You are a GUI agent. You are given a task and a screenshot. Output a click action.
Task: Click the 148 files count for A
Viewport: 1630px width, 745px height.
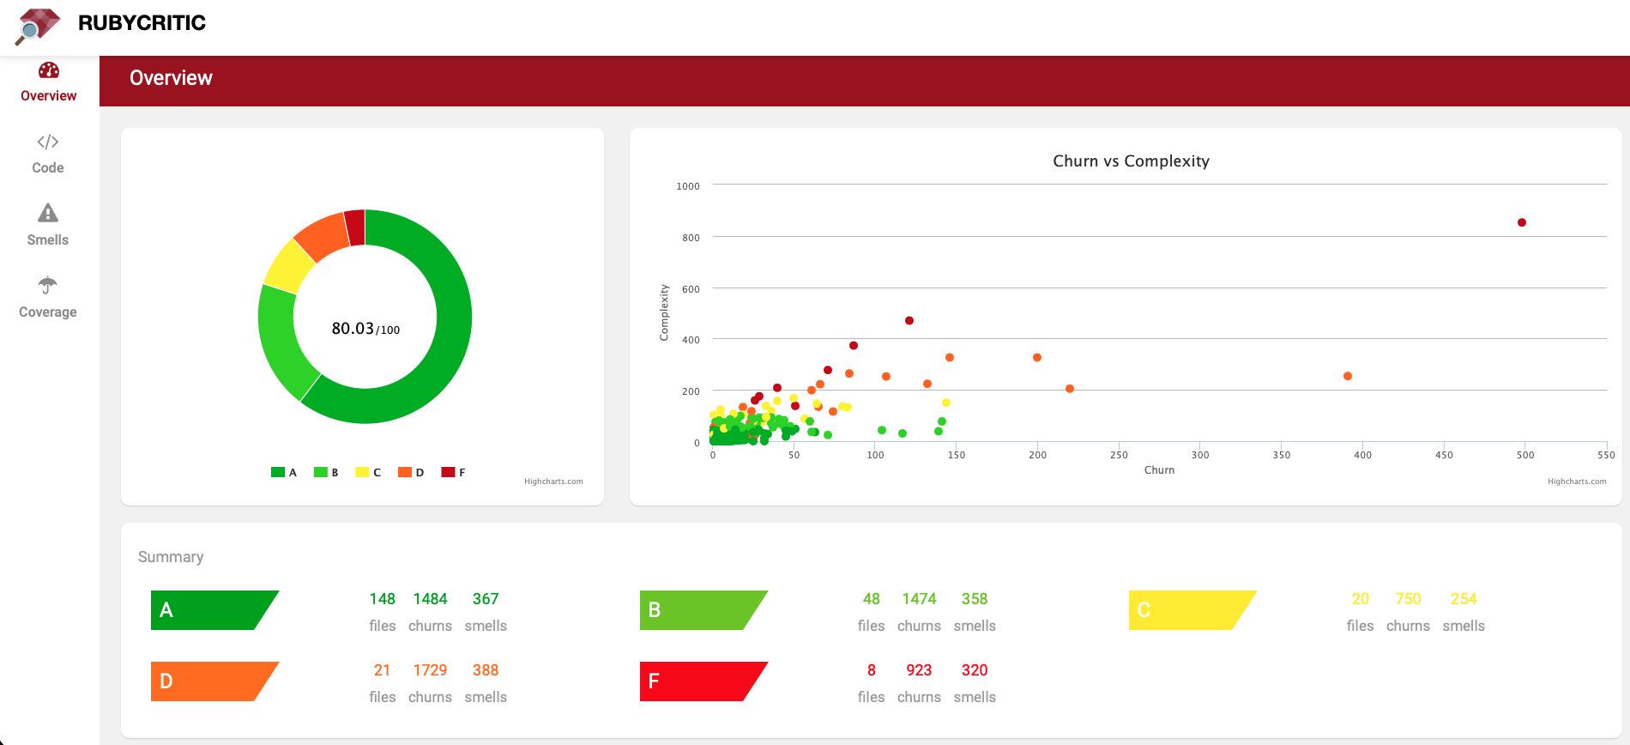pyautogui.click(x=383, y=599)
